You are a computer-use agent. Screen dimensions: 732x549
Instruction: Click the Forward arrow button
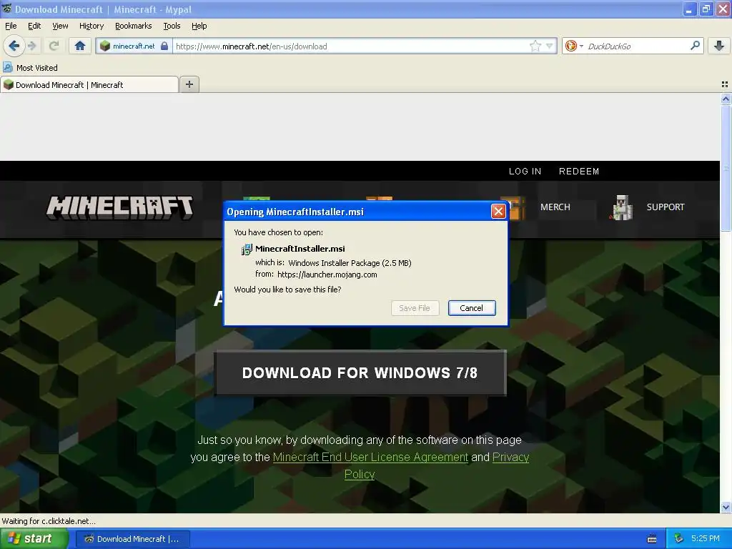32,46
